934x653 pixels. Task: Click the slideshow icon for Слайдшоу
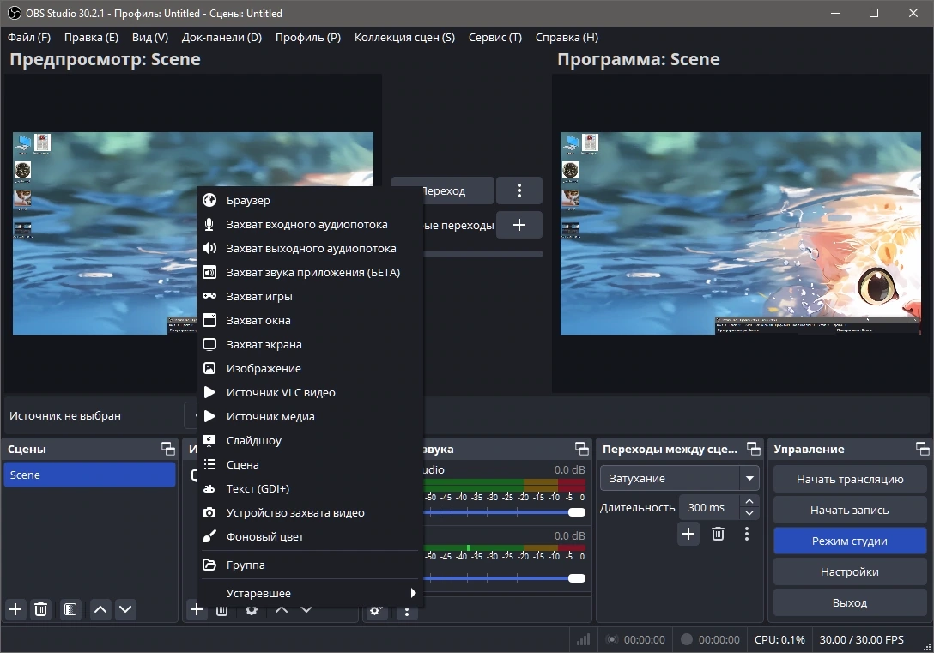209,440
